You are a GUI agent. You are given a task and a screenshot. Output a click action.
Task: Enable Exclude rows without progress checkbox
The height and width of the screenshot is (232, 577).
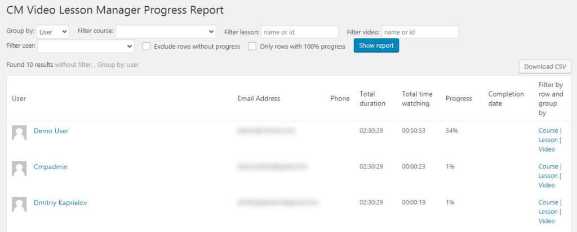(x=147, y=47)
